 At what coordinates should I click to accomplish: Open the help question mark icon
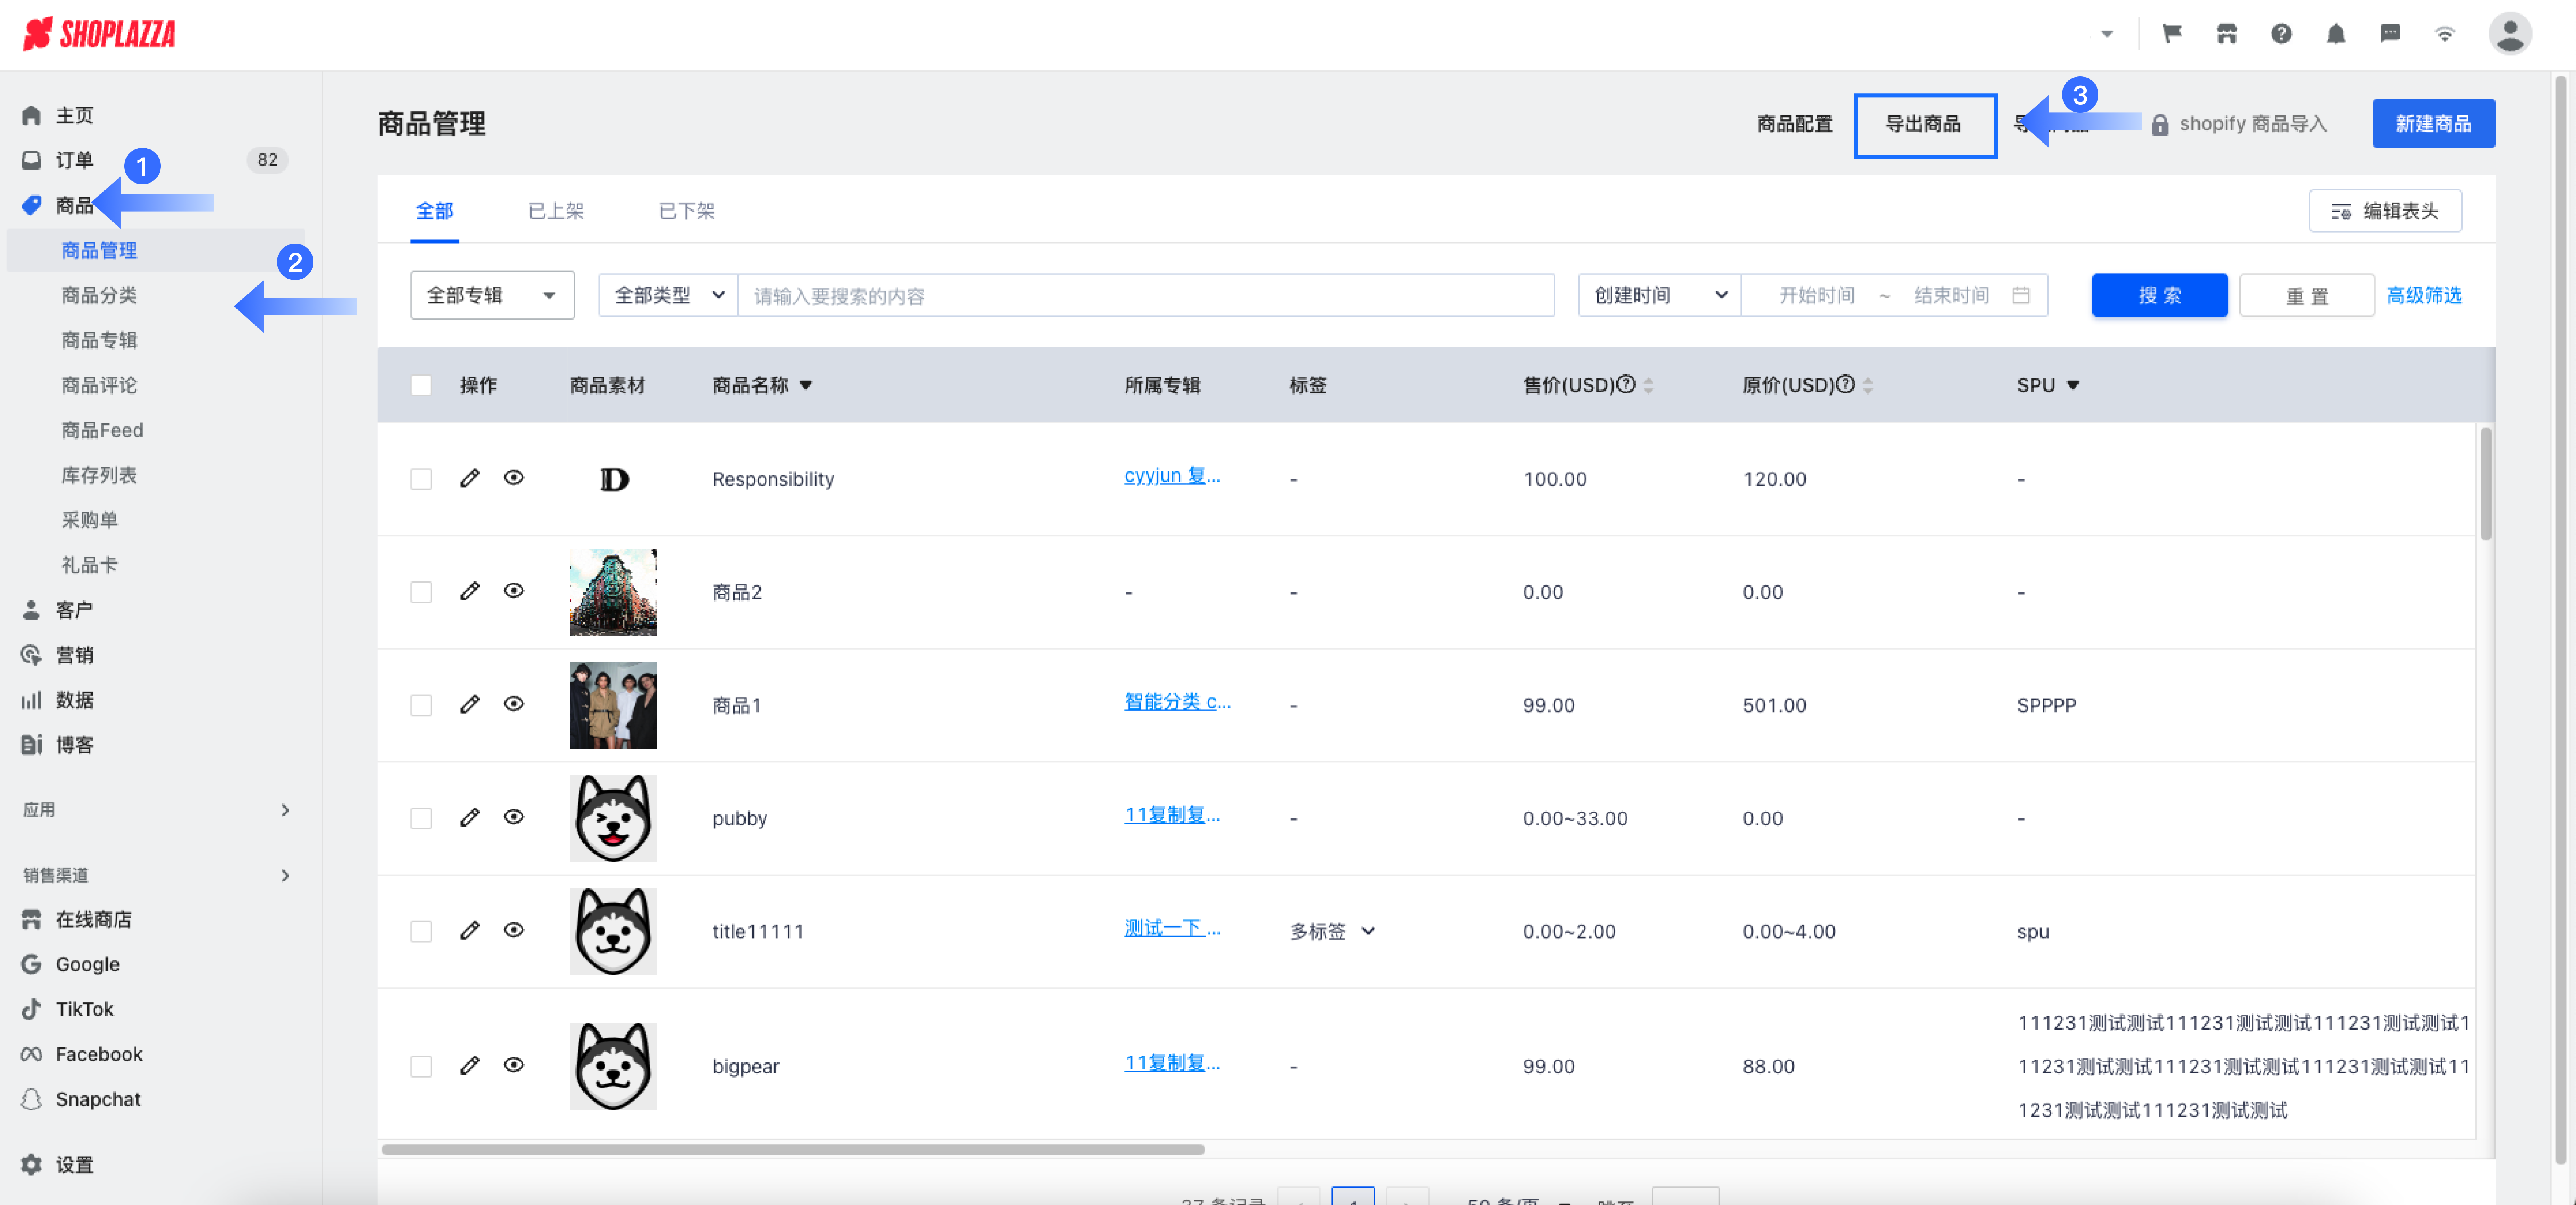click(x=2281, y=34)
